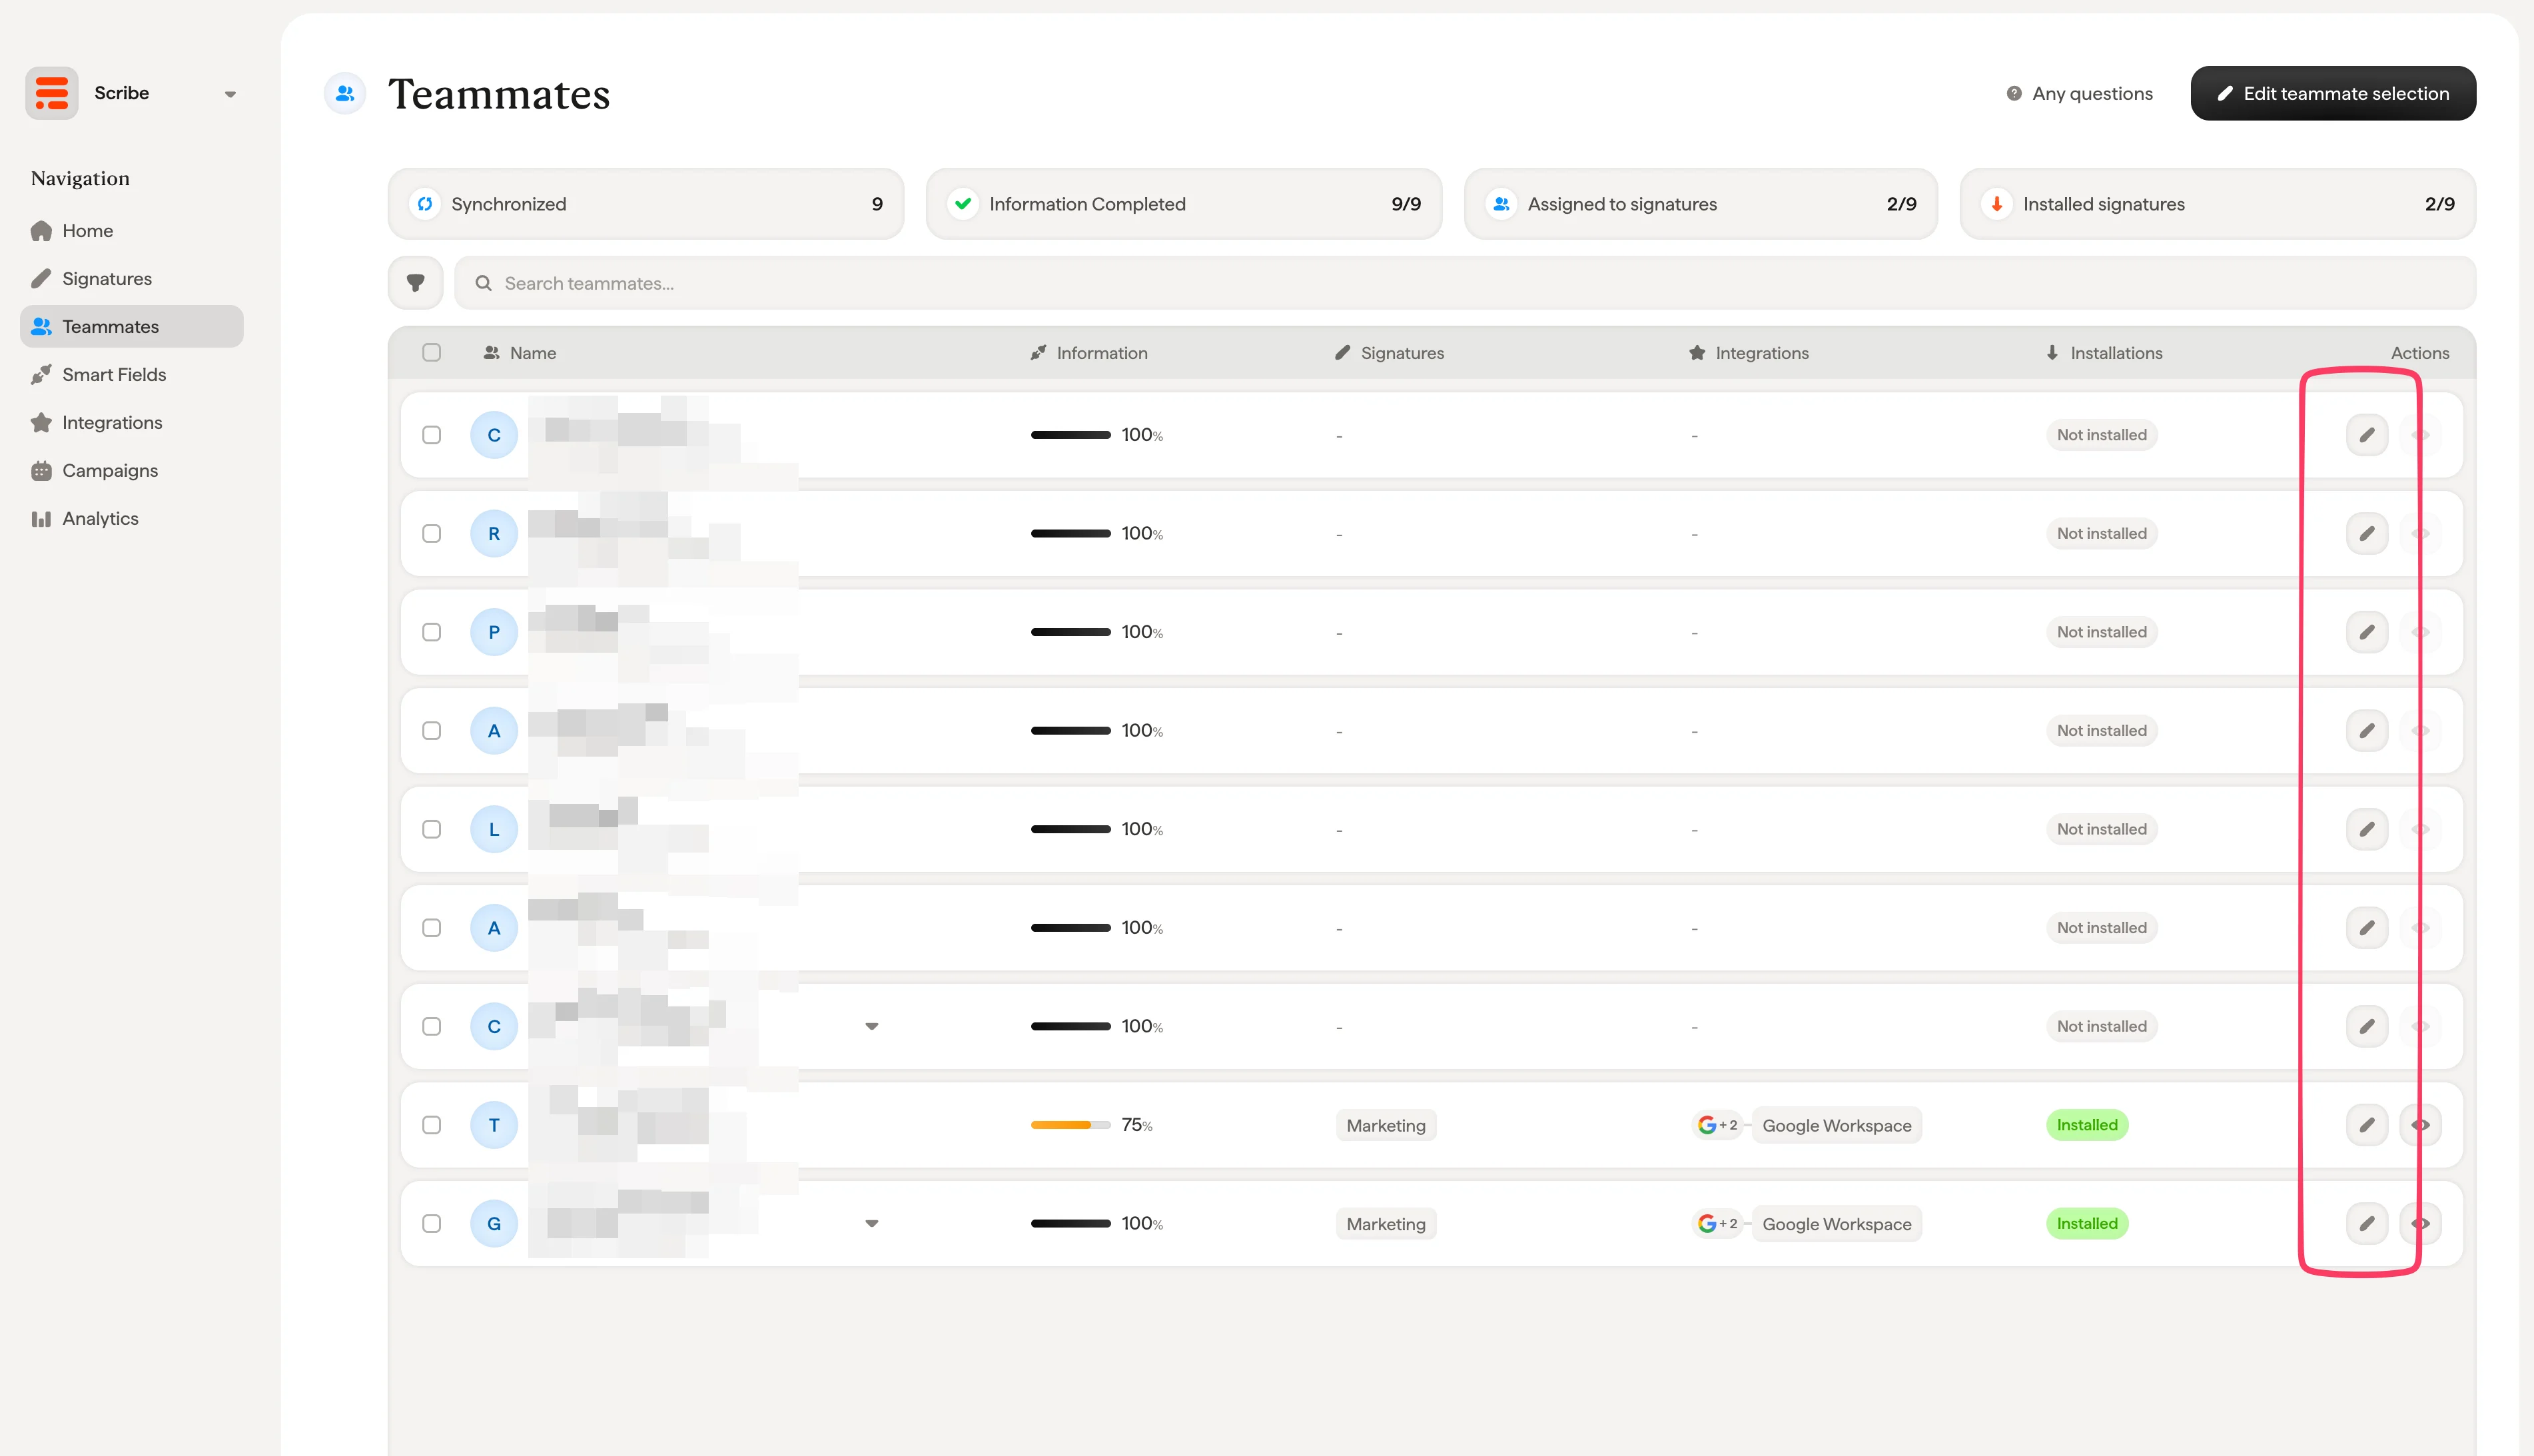
Task: Toggle the select-all checkbox in table header
Action: click(432, 352)
